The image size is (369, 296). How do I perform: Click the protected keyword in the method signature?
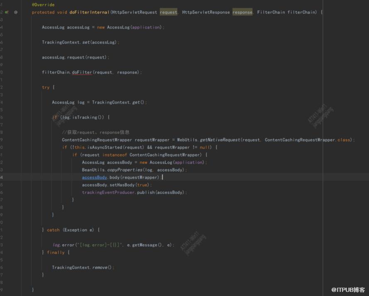click(x=43, y=12)
